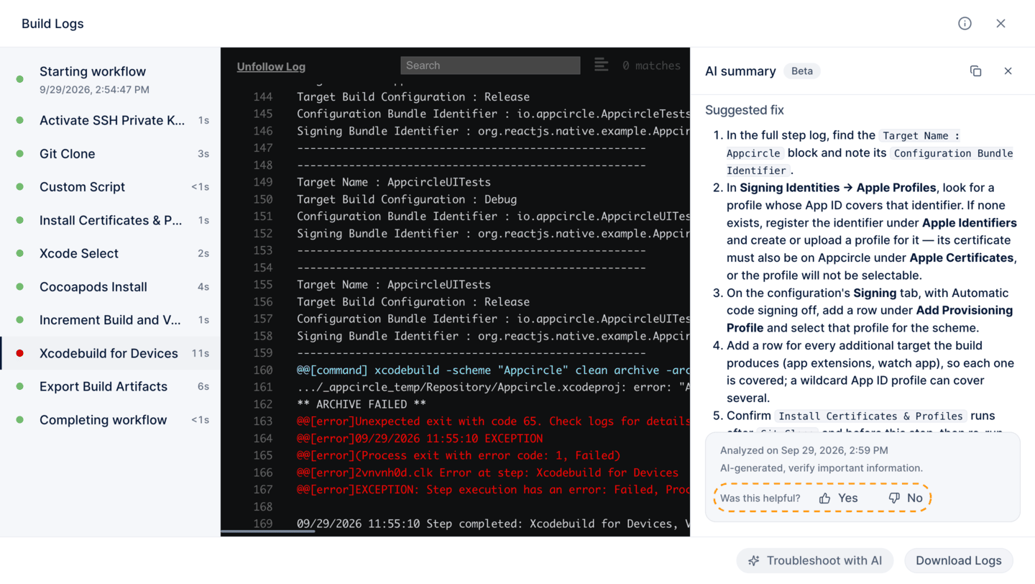The image size is (1035, 584).
Task: Click the log lines alignment icon beside search
Action: (602, 65)
